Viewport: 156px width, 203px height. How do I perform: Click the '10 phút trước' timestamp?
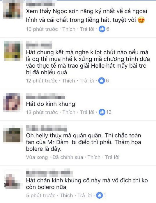[x=42, y=29]
